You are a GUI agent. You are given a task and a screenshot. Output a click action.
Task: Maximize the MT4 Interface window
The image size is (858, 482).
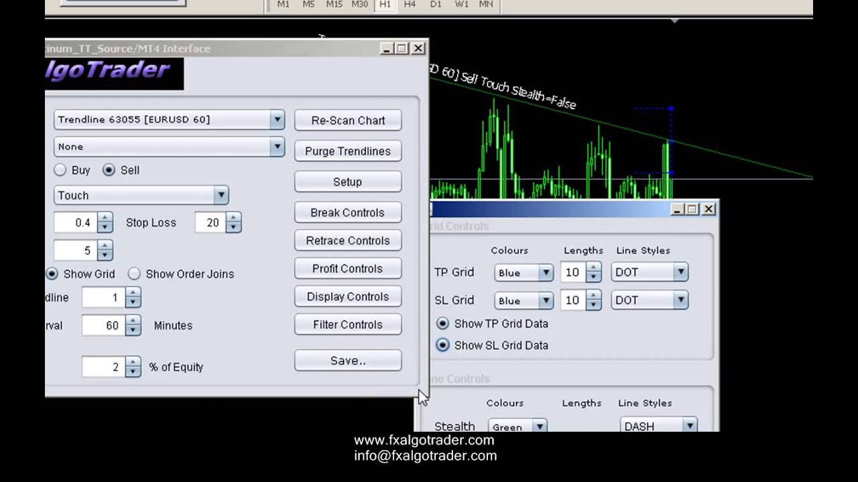402,48
